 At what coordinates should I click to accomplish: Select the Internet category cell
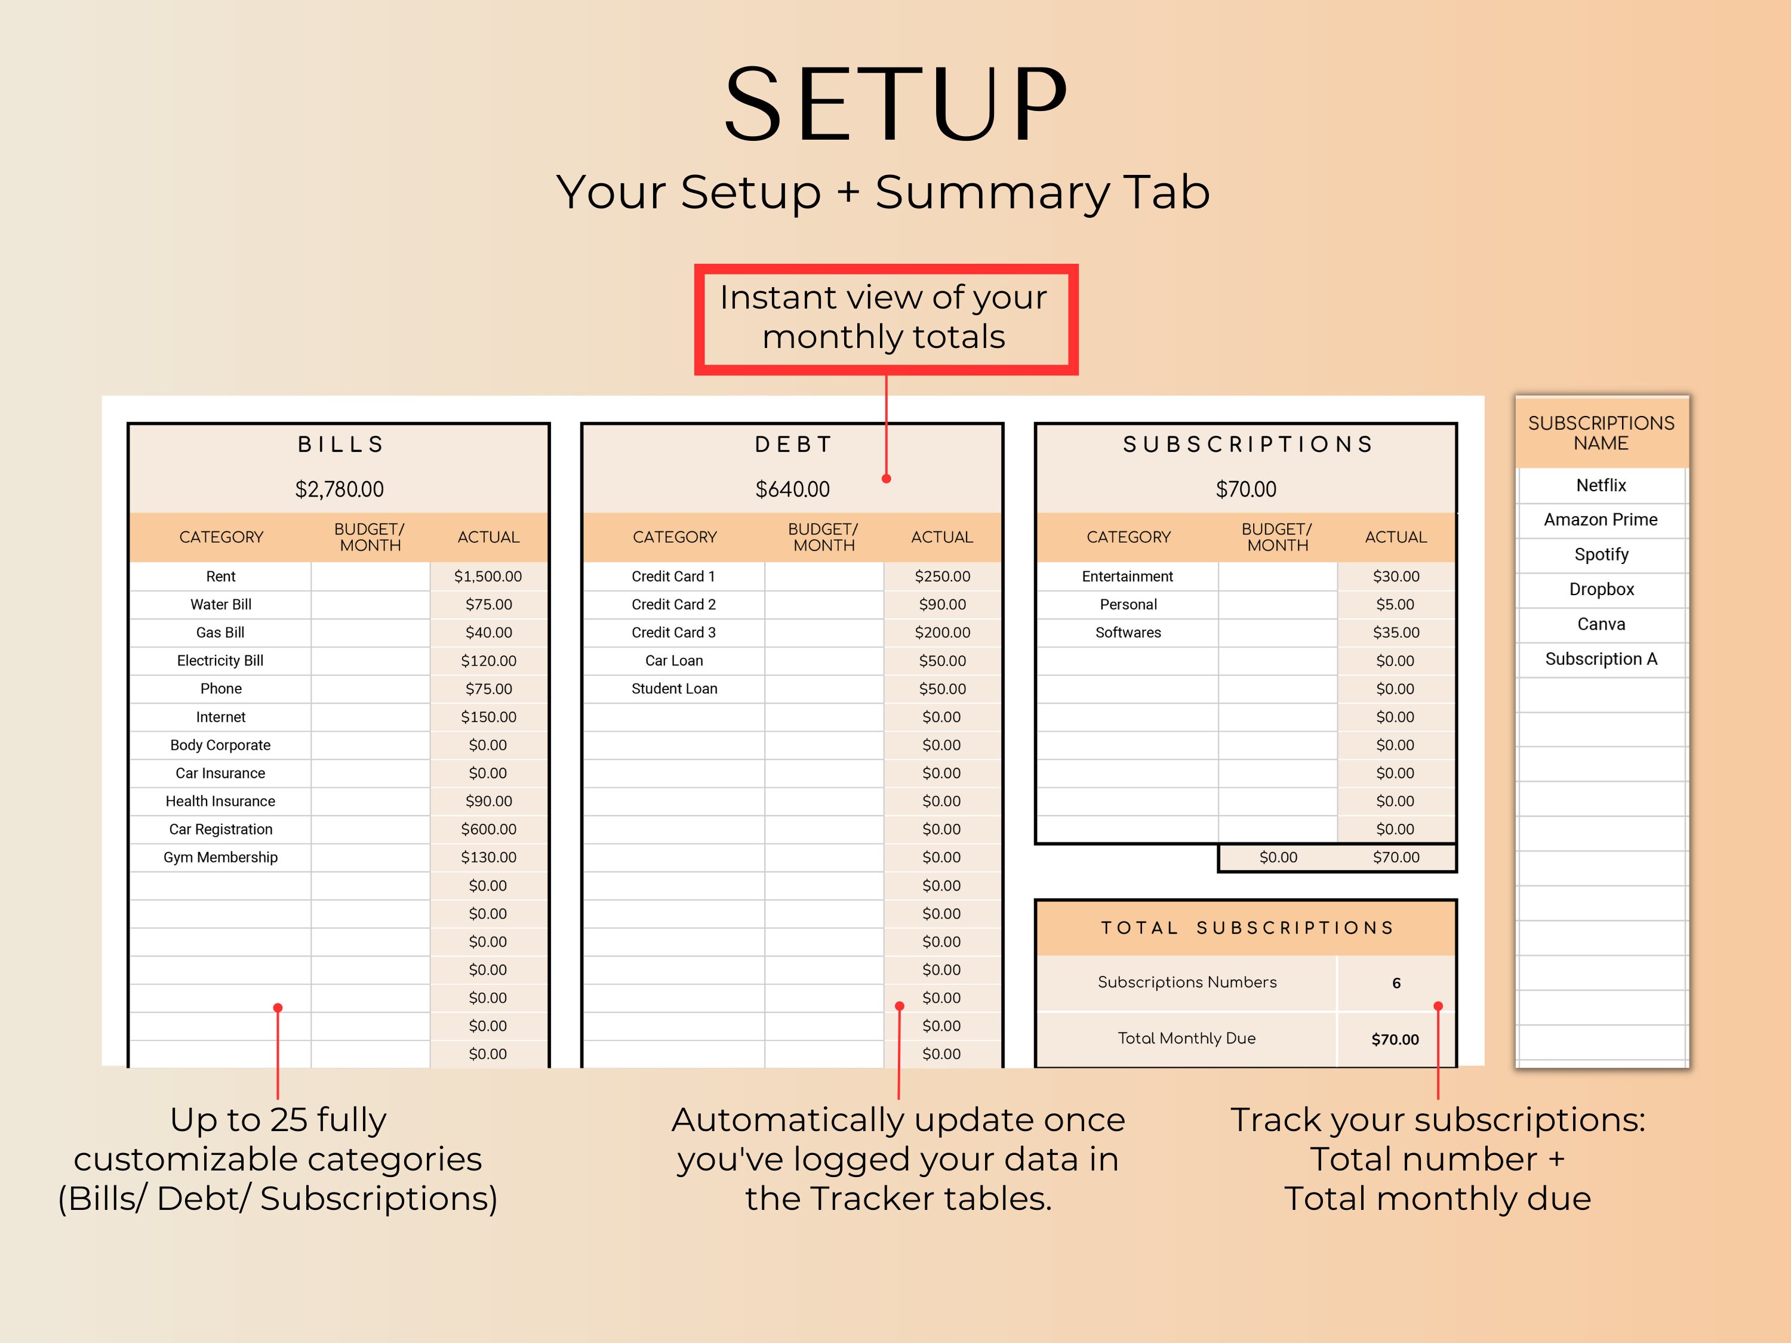click(220, 717)
